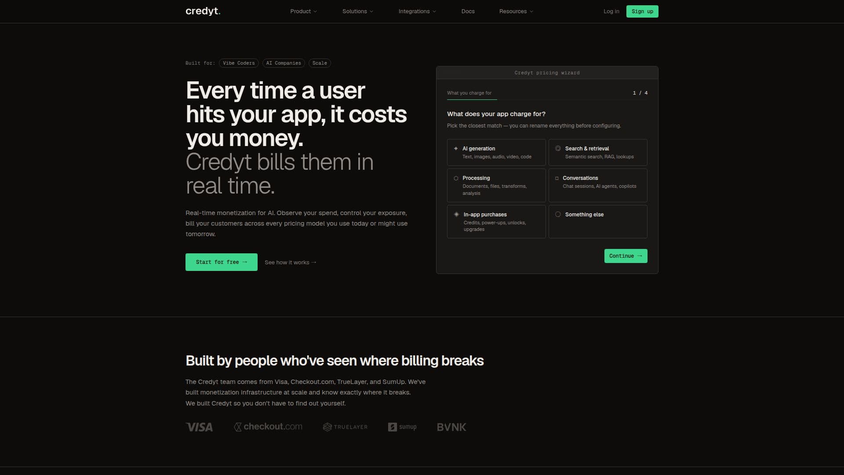This screenshot has height=475, width=844.
Task: Click the Conversations square icon
Action: (x=557, y=178)
